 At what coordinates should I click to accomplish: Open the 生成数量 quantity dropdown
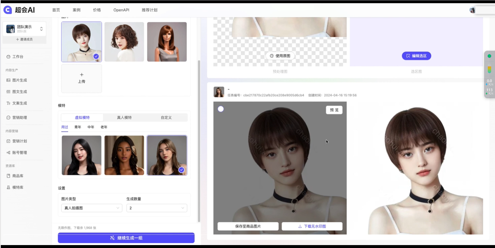[157, 208]
